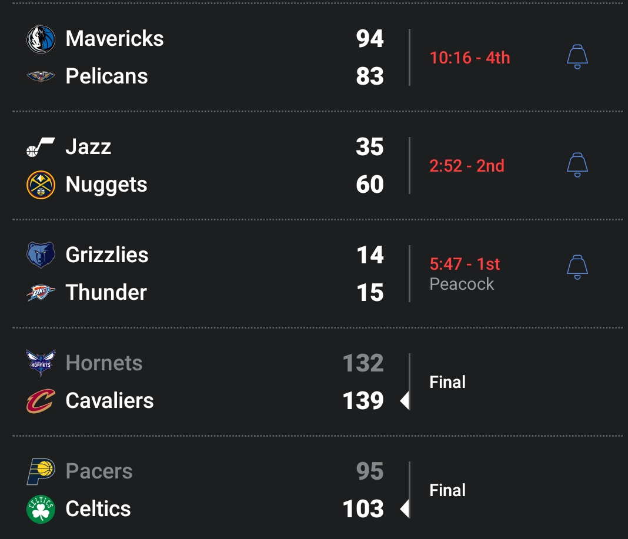Select the Nuggets team name
This screenshot has height=539, width=628.
pyautogui.click(x=106, y=185)
